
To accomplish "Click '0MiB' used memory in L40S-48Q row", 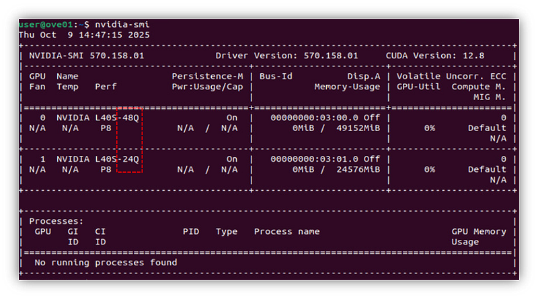I will [303, 128].
